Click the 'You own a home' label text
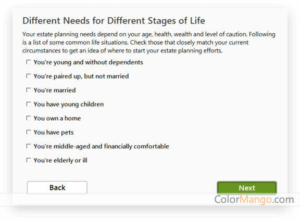The image size is (300, 221). pyautogui.click(x=57, y=118)
